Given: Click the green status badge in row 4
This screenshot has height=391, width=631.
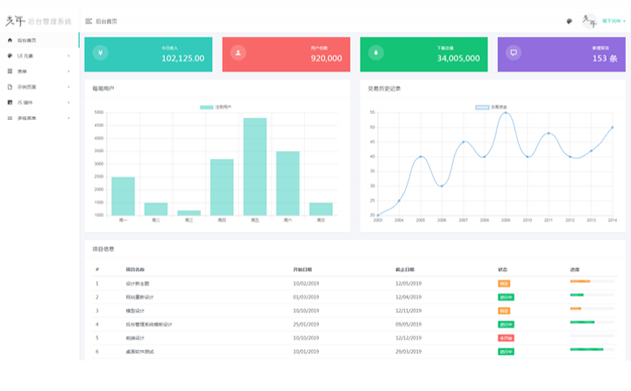Looking at the screenshot, I should click(x=506, y=324).
